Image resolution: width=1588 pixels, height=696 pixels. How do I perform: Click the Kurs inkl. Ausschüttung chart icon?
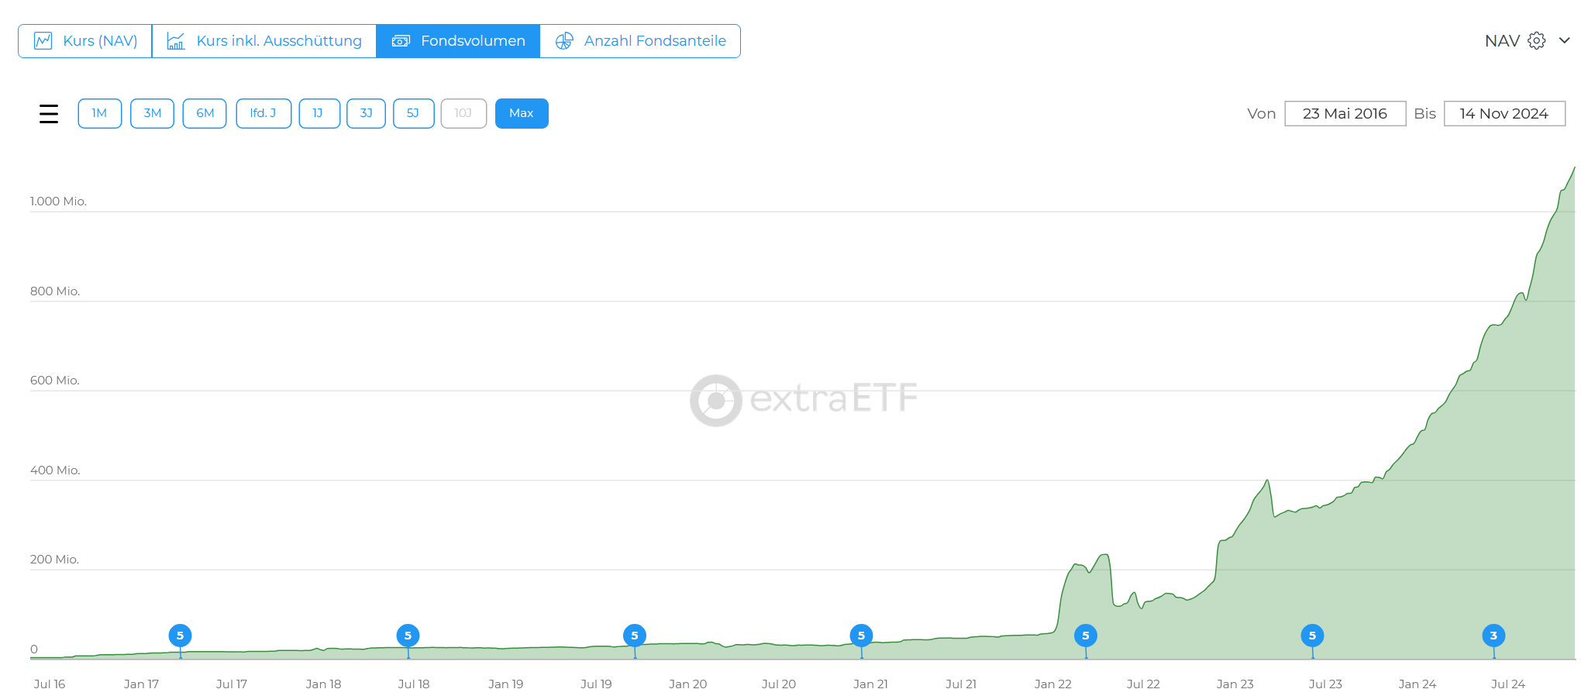[x=176, y=41]
